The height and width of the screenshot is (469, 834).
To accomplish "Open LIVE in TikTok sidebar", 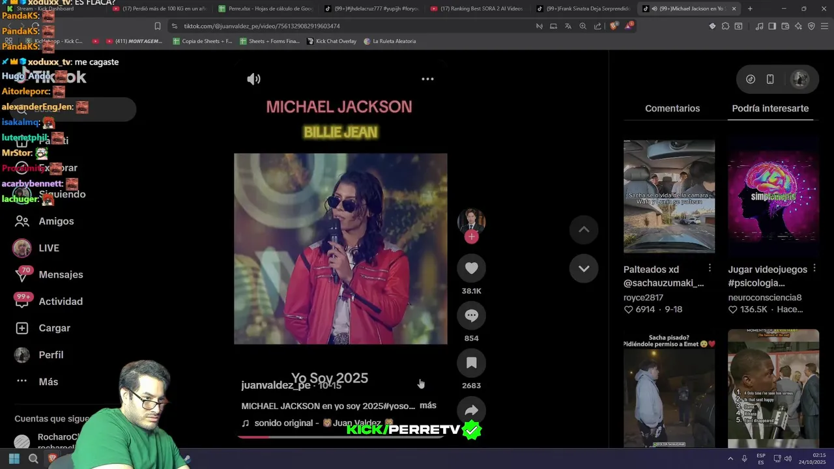I will tap(36, 248).
